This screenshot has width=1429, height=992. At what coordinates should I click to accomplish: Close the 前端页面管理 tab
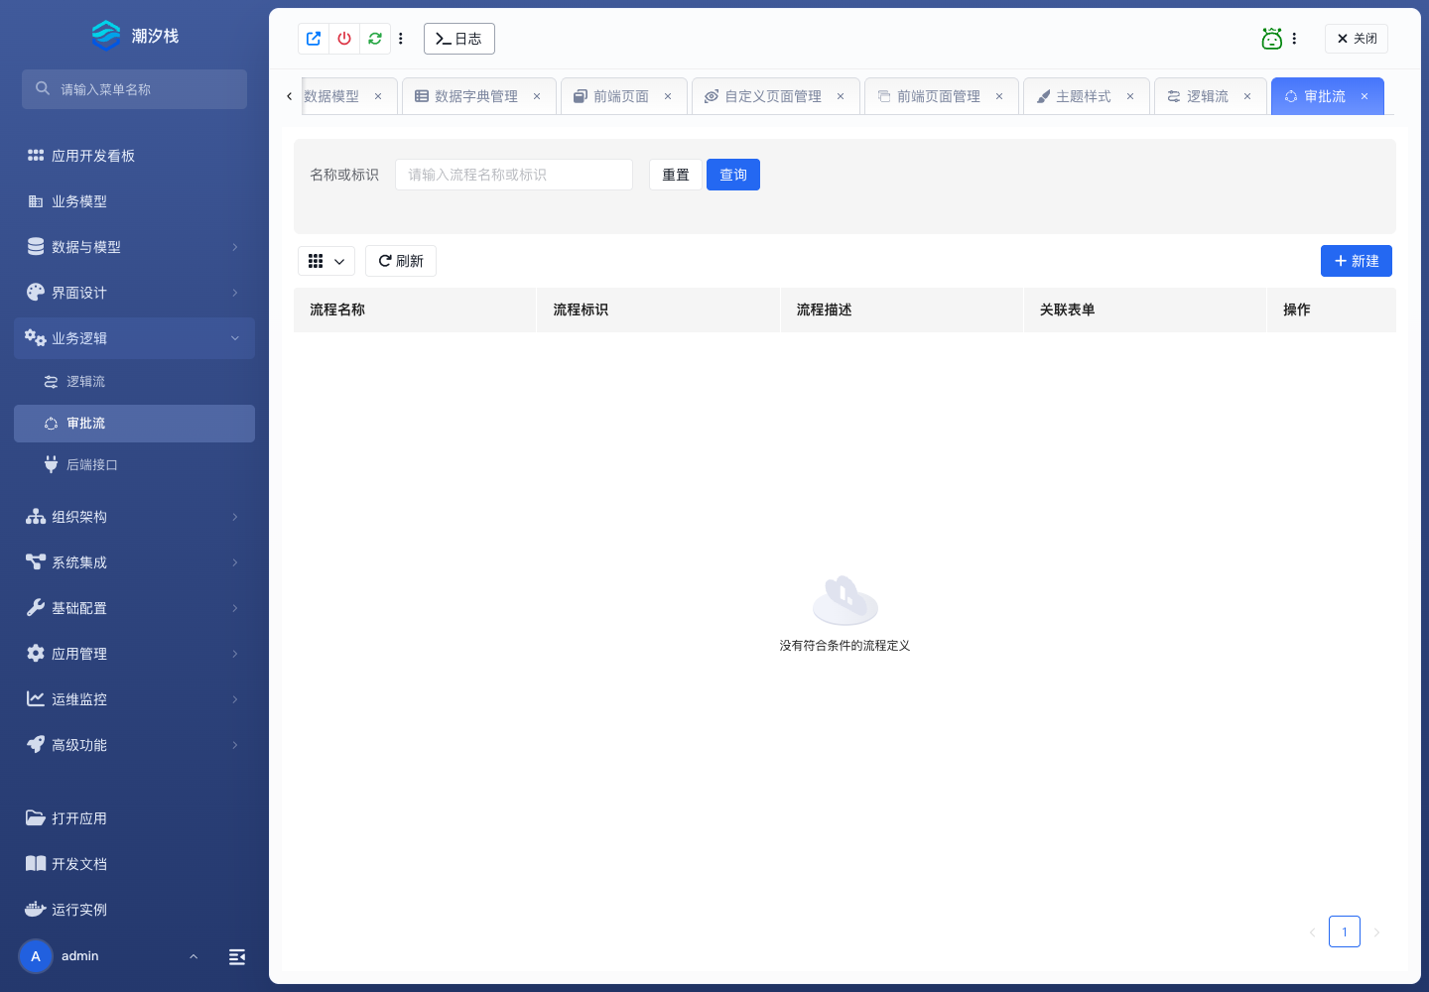click(x=999, y=96)
